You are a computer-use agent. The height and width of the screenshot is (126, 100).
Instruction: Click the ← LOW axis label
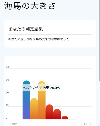[12, 124]
